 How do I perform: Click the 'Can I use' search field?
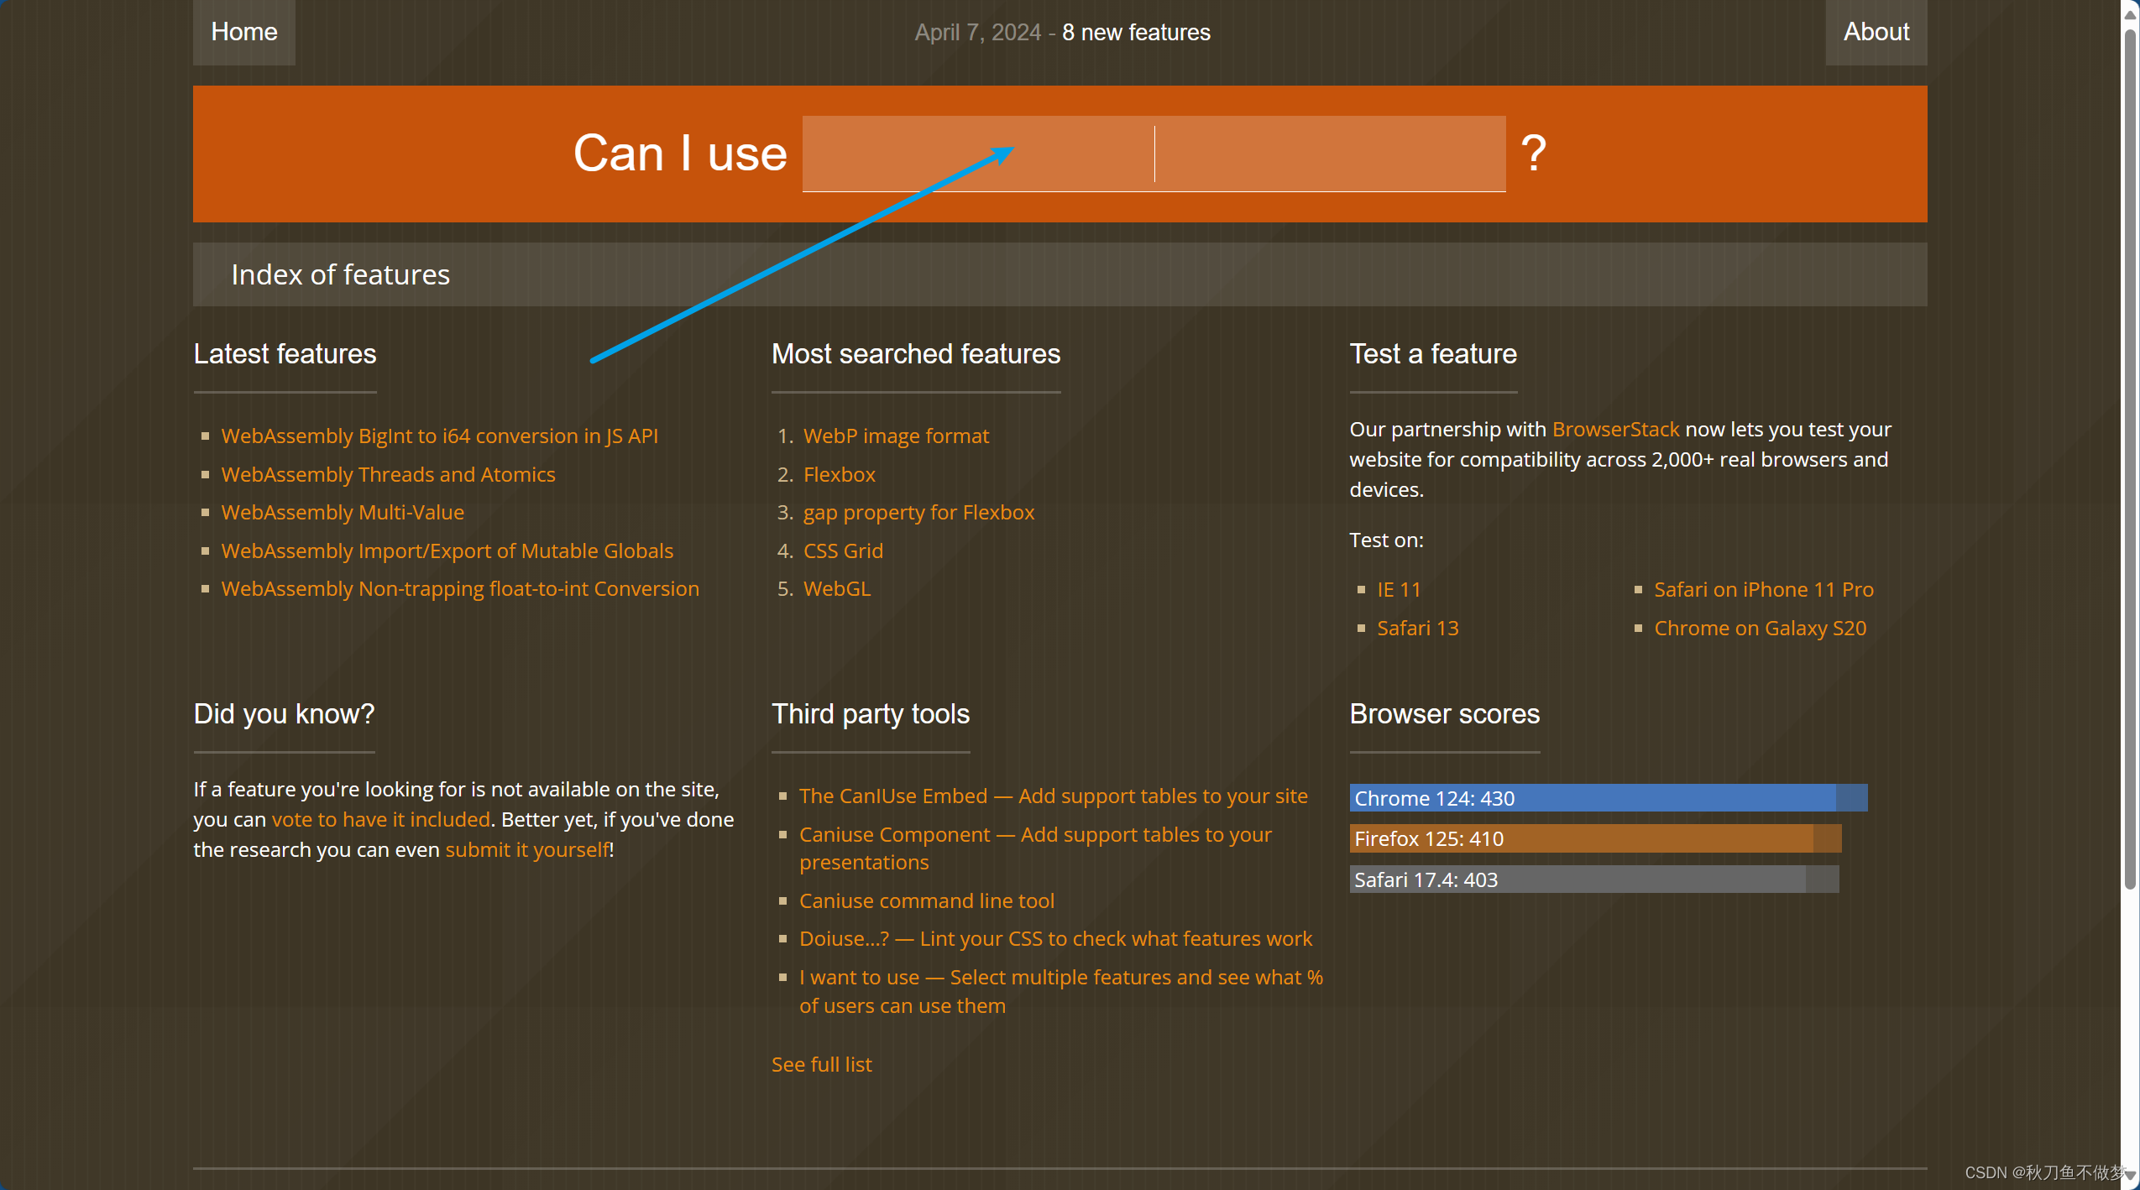1153,154
